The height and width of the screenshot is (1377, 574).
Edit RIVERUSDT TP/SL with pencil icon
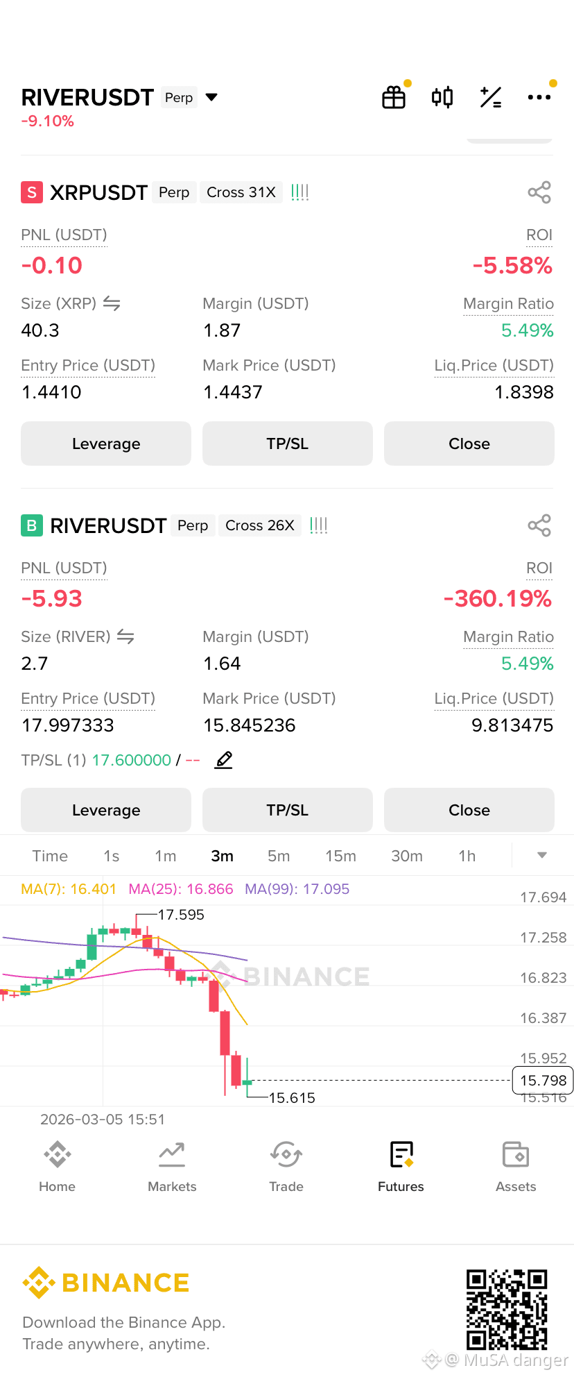tap(223, 760)
